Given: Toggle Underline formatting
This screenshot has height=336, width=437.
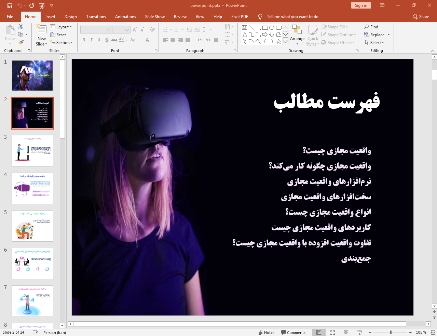Looking at the screenshot, I should [x=99, y=40].
